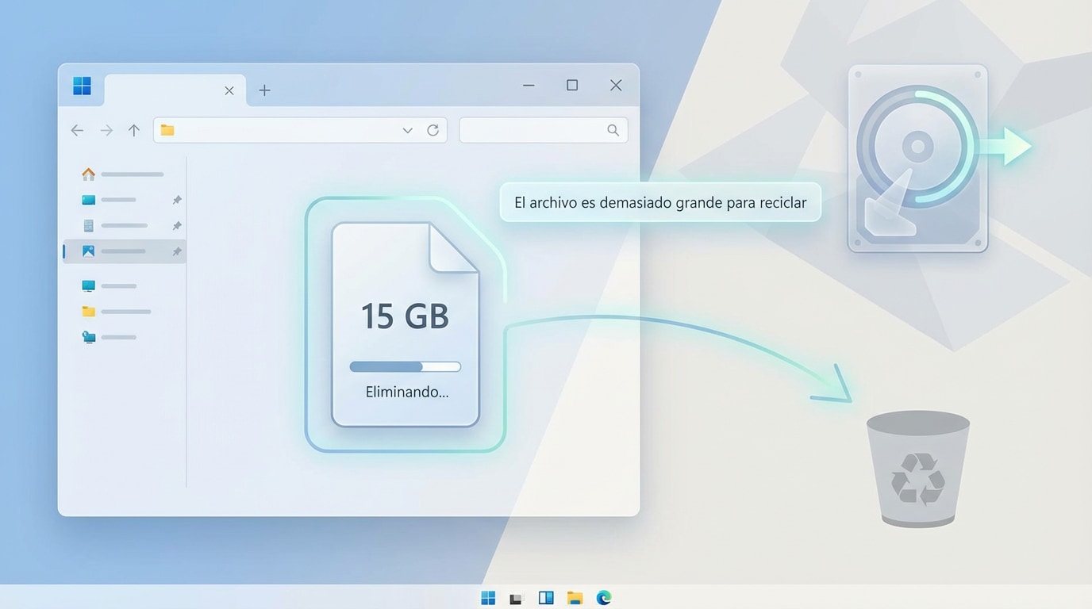The image size is (1092, 609).
Task: Click inside the search input field
Action: tap(532, 130)
